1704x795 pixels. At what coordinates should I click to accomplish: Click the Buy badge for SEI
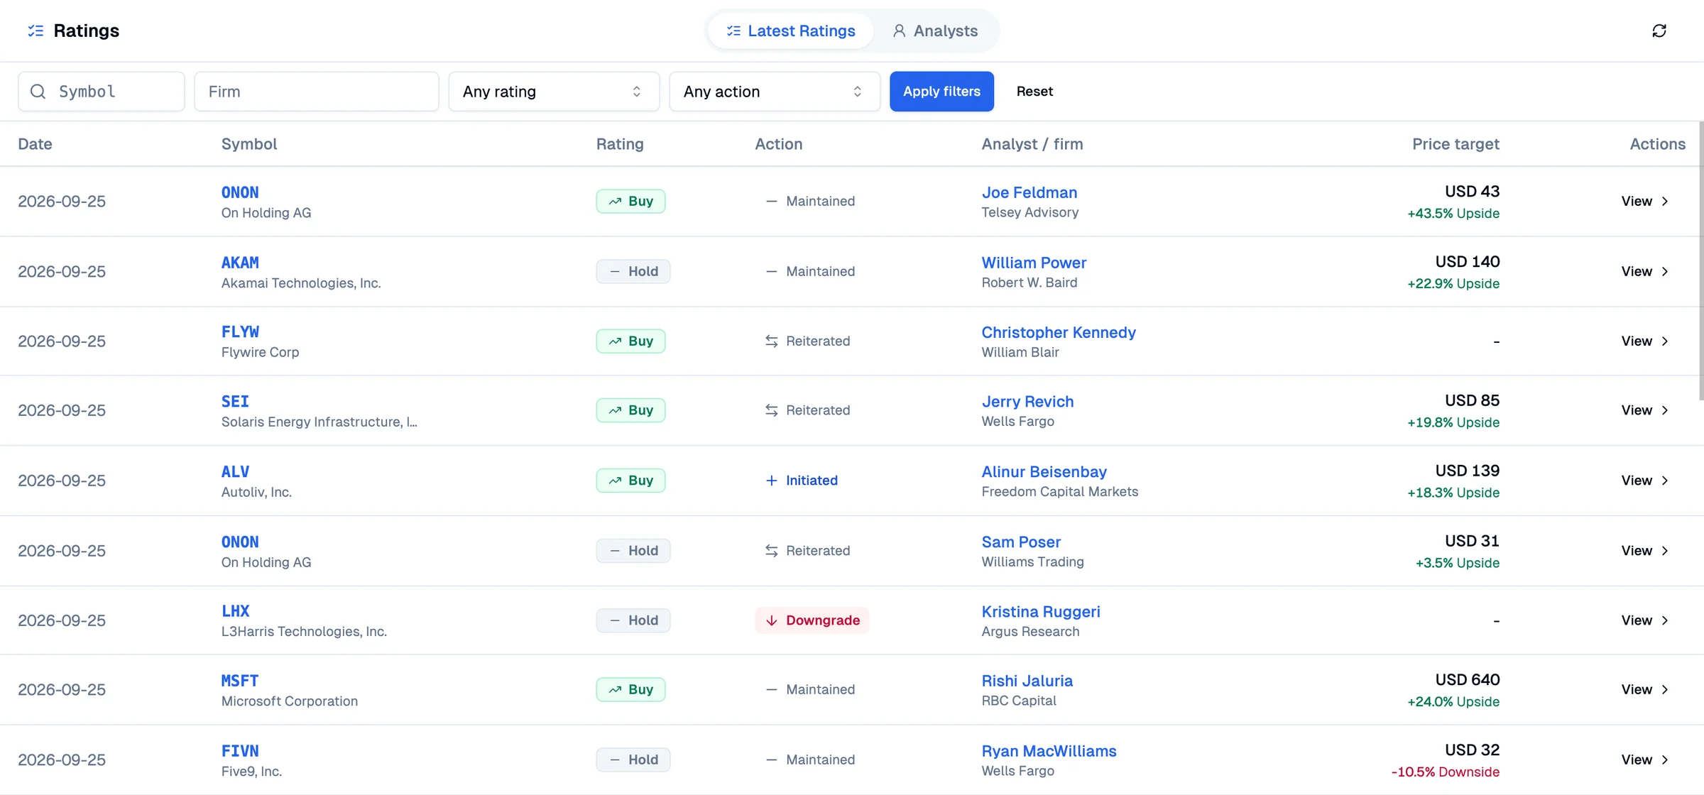[630, 410]
